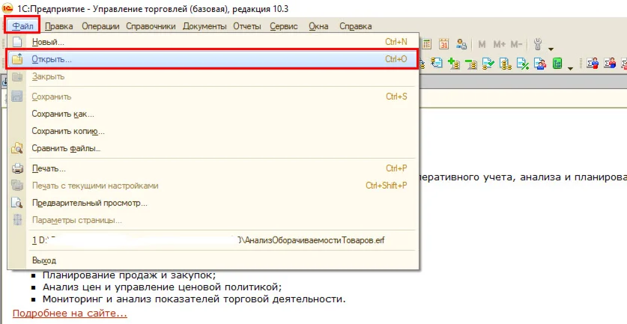Image resolution: width=627 pixels, height=324 pixels.
Task: Choose Сохранить как... menu entry
Action: 213,114
